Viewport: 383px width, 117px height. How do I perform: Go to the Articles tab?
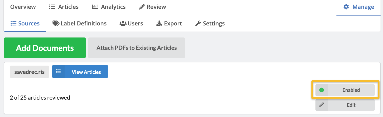tap(68, 7)
